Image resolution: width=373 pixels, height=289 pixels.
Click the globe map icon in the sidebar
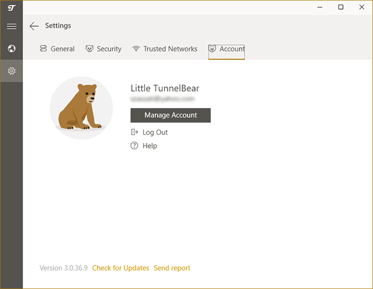tap(12, 48)
